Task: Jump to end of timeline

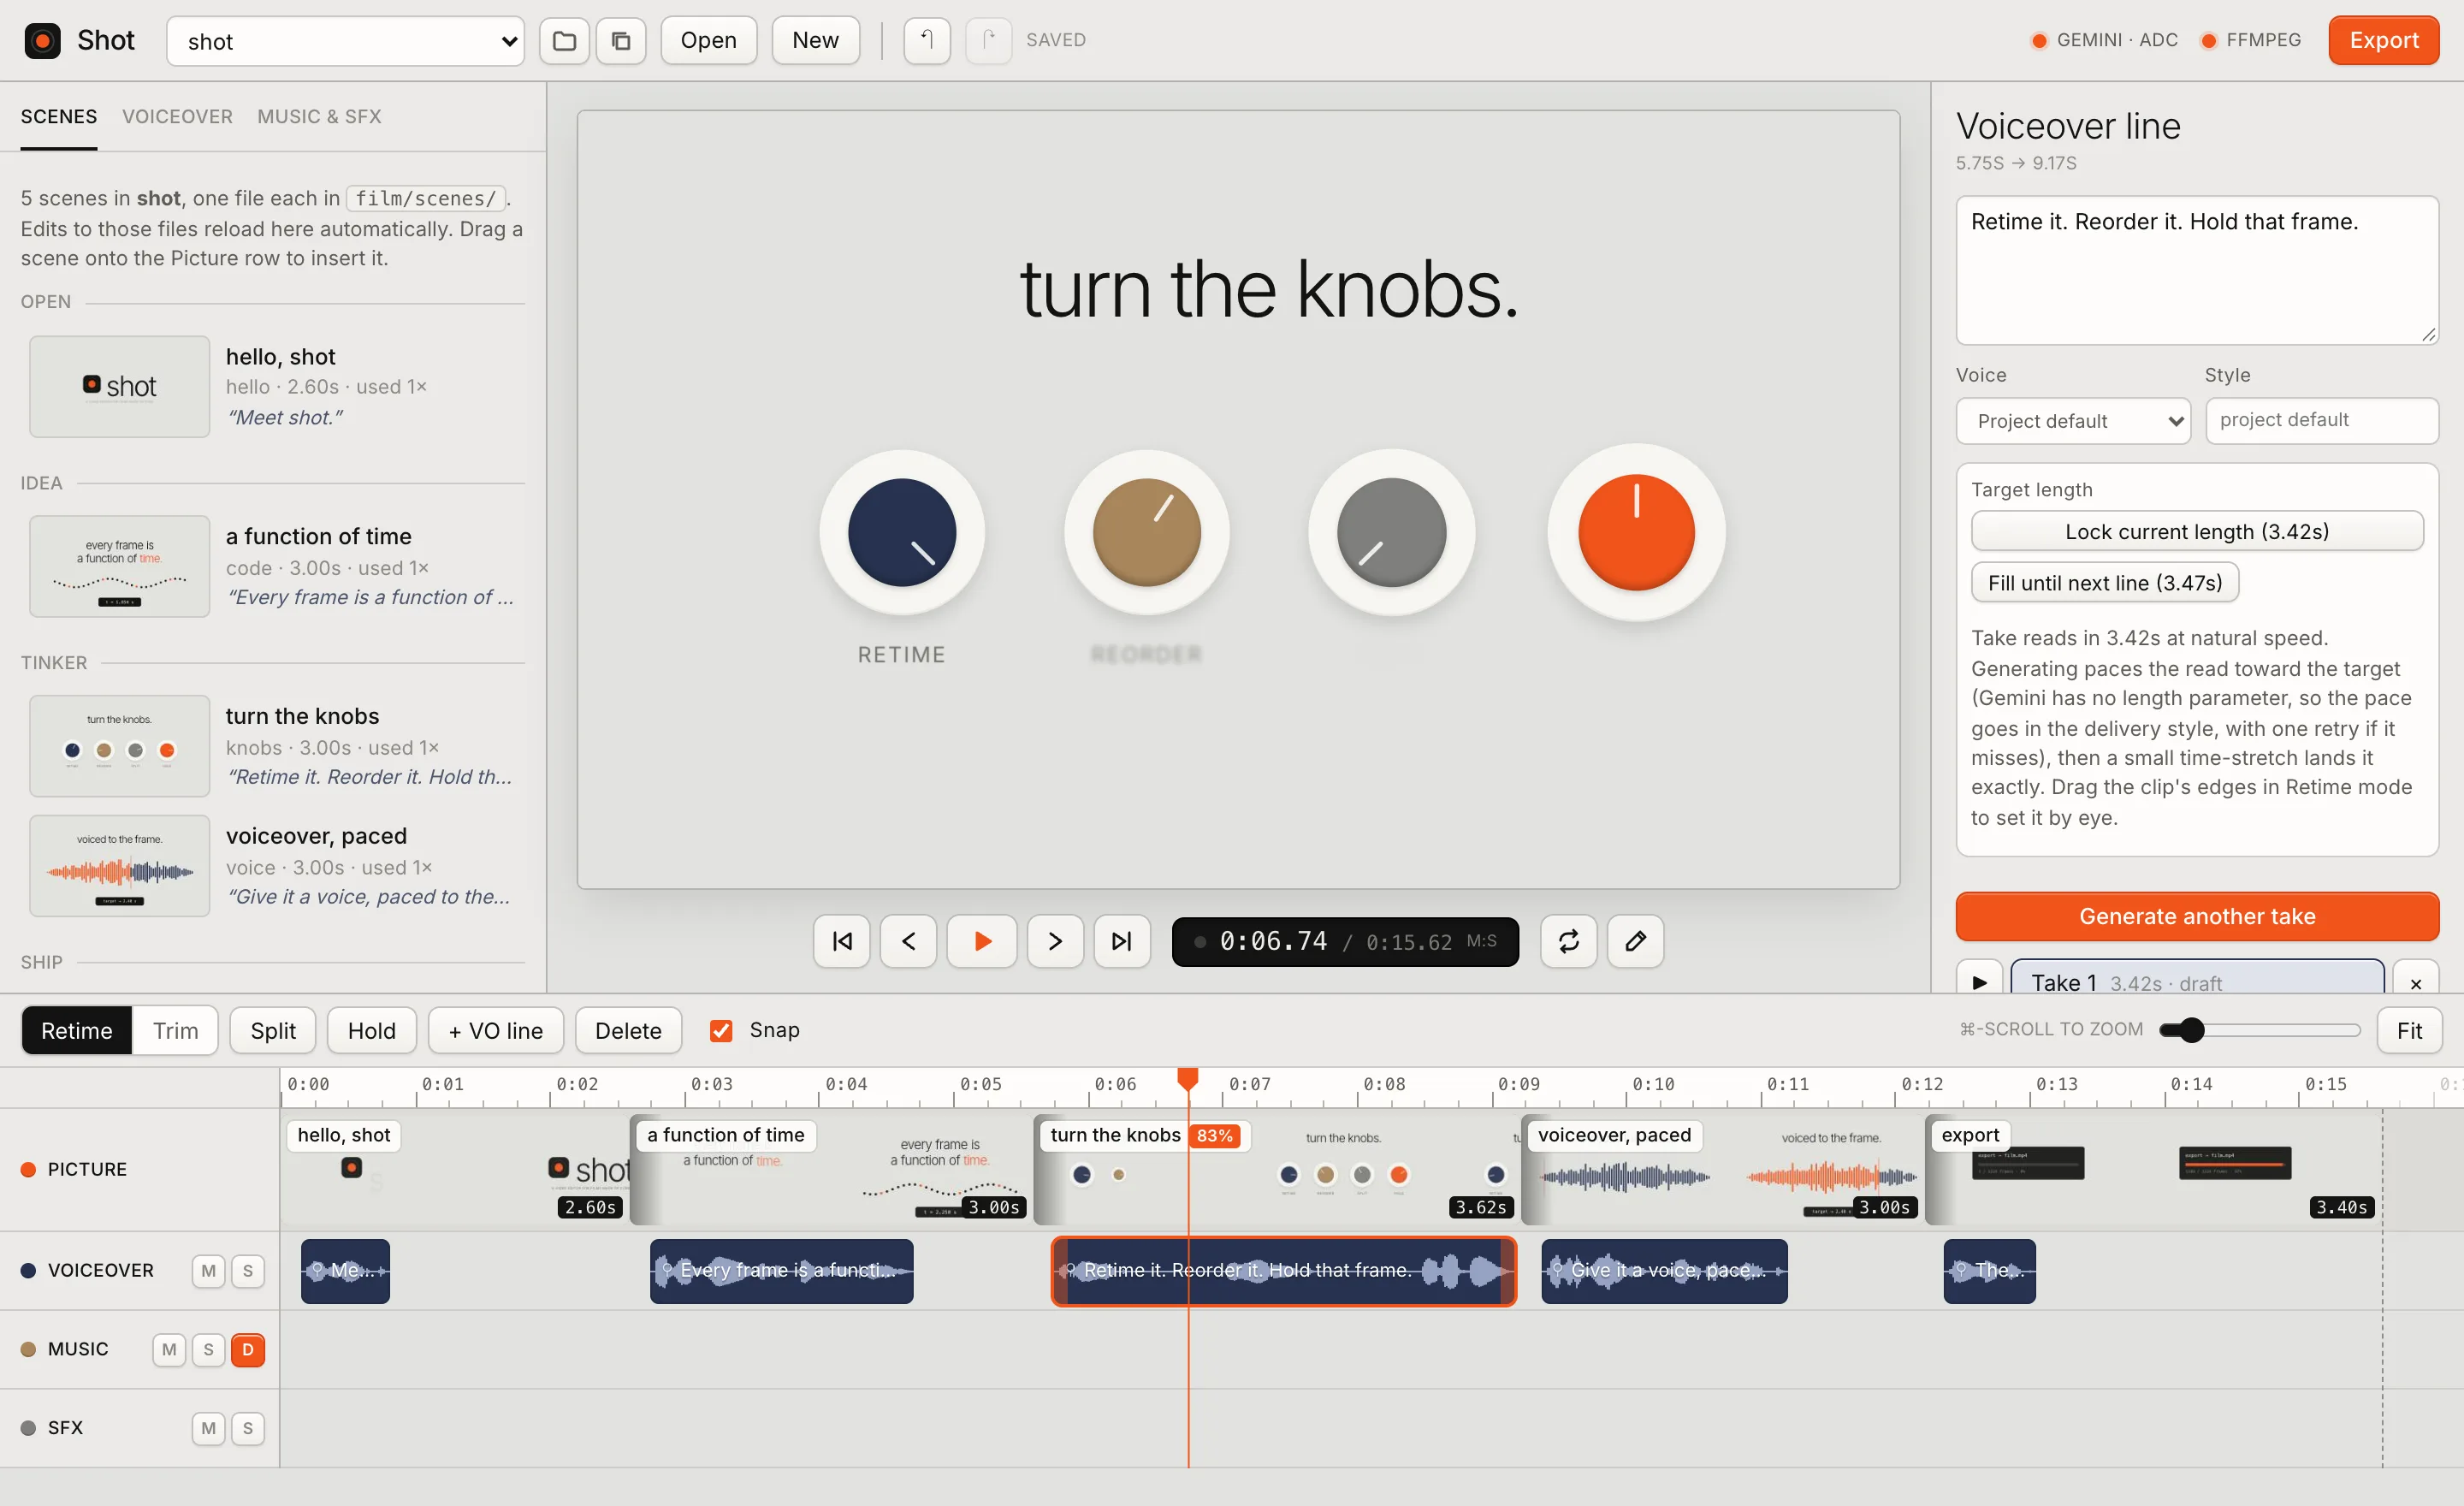Action: 1122,941
